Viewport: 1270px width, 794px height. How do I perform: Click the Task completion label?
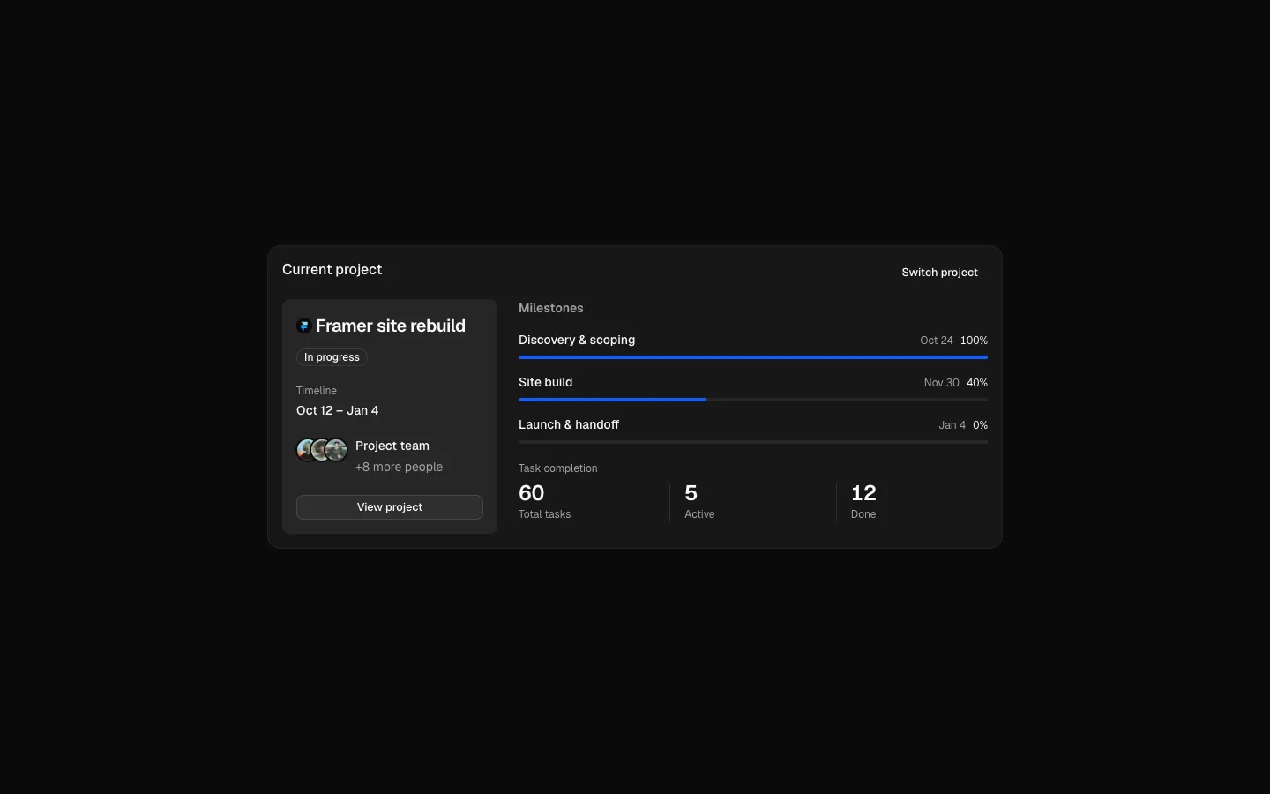(x=558, y=468)
